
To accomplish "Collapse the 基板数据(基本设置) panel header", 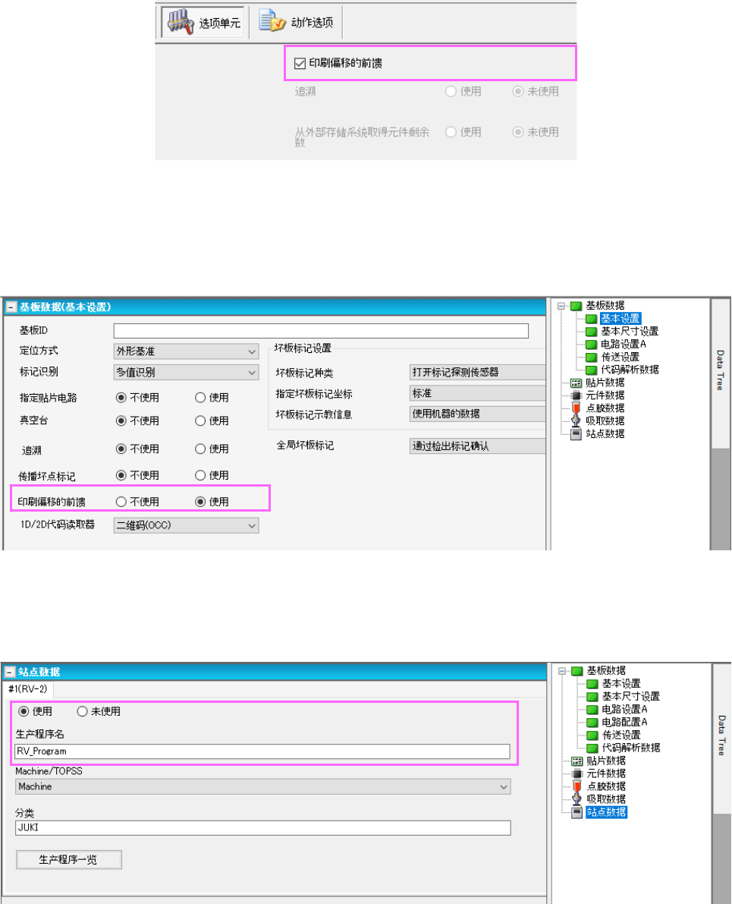I will click(x=11, y=307).
